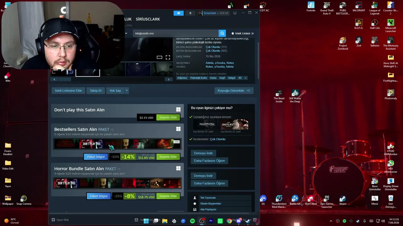
Task: Open Steam Başarımları feature link
Action: 211,203
